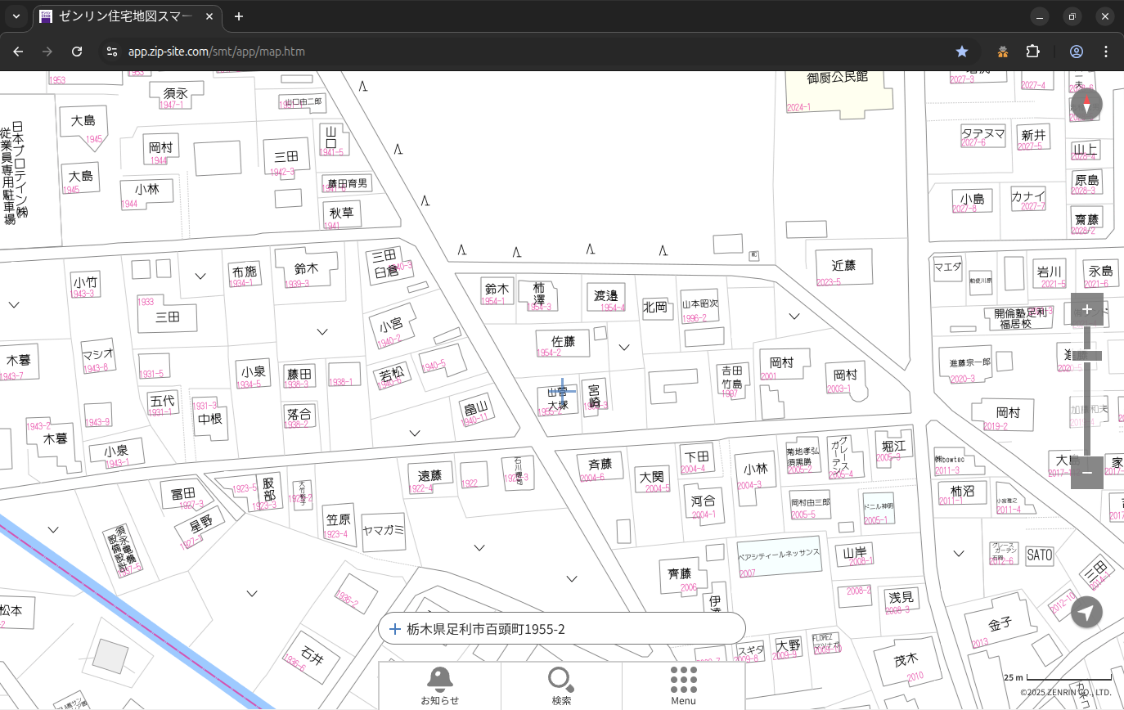Center map on current location arrow
Screen dimensions: 1124x710
tap(1086, 612)
